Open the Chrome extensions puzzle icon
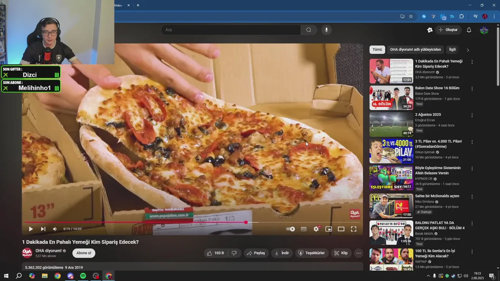This screenshot has height=281, width=500. pos(462,16)
